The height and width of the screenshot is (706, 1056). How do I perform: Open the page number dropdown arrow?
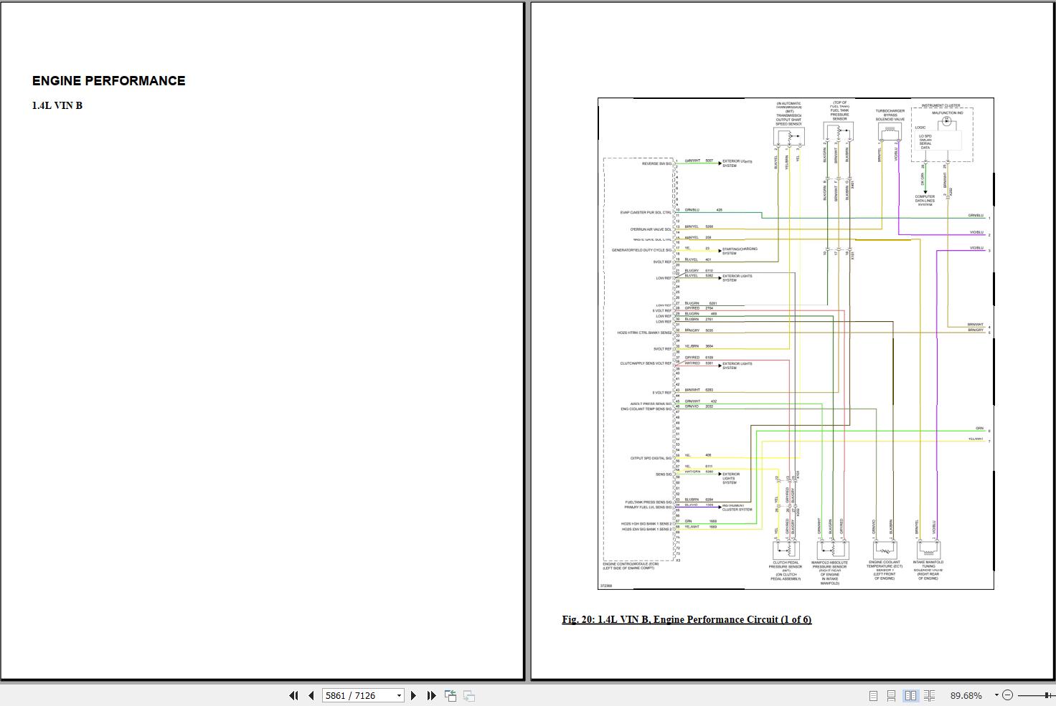[399, 695]
